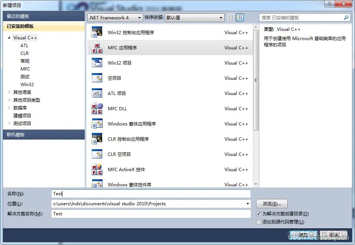The height and width of the screenshot is (245, 355).
Task: Select CLR under Visual C++
Action: pyautogui.click(x=25, y=53)
